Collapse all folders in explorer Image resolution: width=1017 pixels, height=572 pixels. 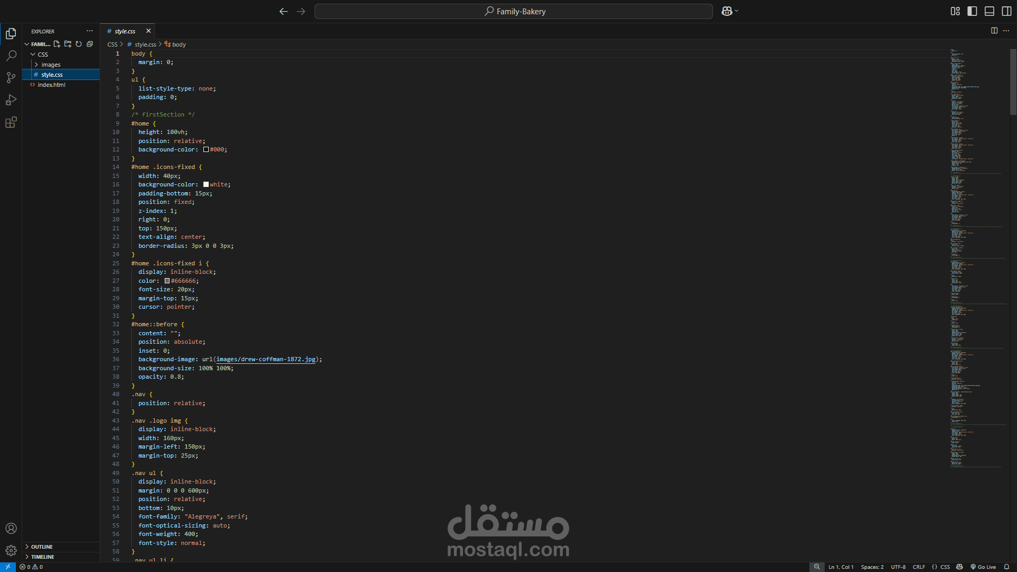tap(90, 44)
